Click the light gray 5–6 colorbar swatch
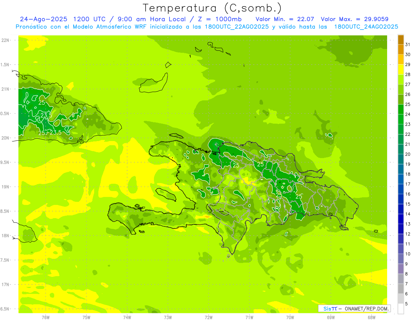The width and height of the screenshot is (417, 322). (401, 299)
